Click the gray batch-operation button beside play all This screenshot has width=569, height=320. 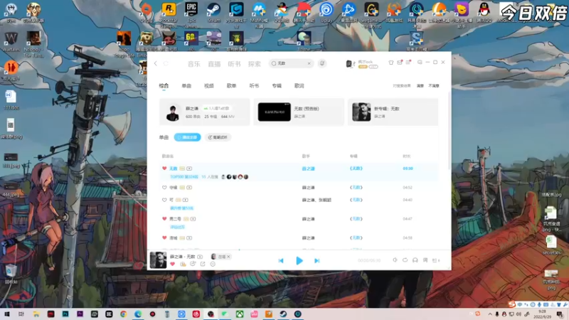(218, 137)
